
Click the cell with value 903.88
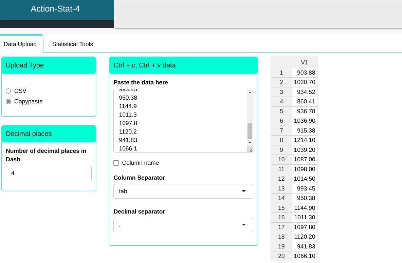[x=305, y=73]
